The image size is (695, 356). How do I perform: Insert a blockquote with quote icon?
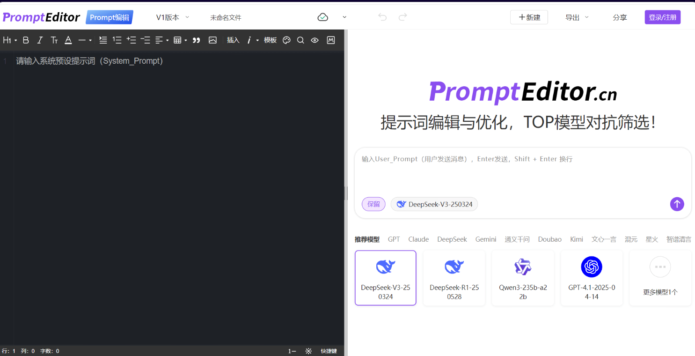pos(196,40)
